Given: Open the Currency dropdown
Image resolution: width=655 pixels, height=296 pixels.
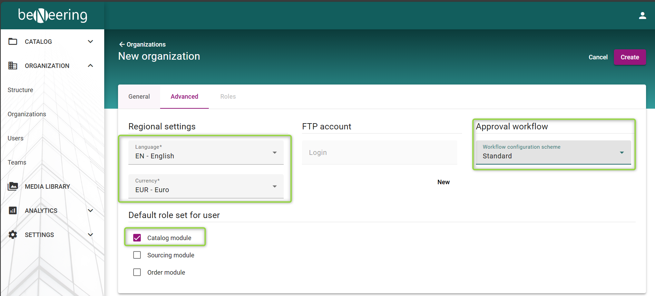Looking at the screenshot, I should tap(206, 186).
